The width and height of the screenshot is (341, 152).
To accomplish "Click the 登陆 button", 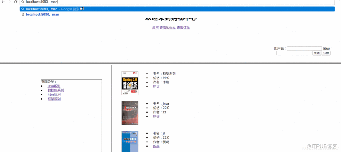I will pos(316,53).
